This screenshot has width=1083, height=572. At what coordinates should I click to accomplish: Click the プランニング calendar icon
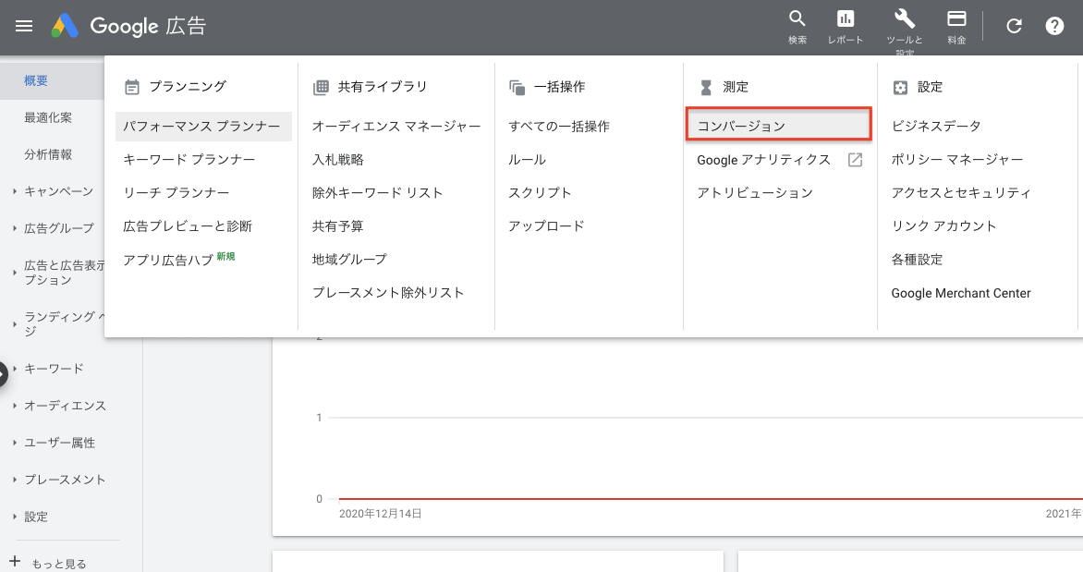(132, 87)
